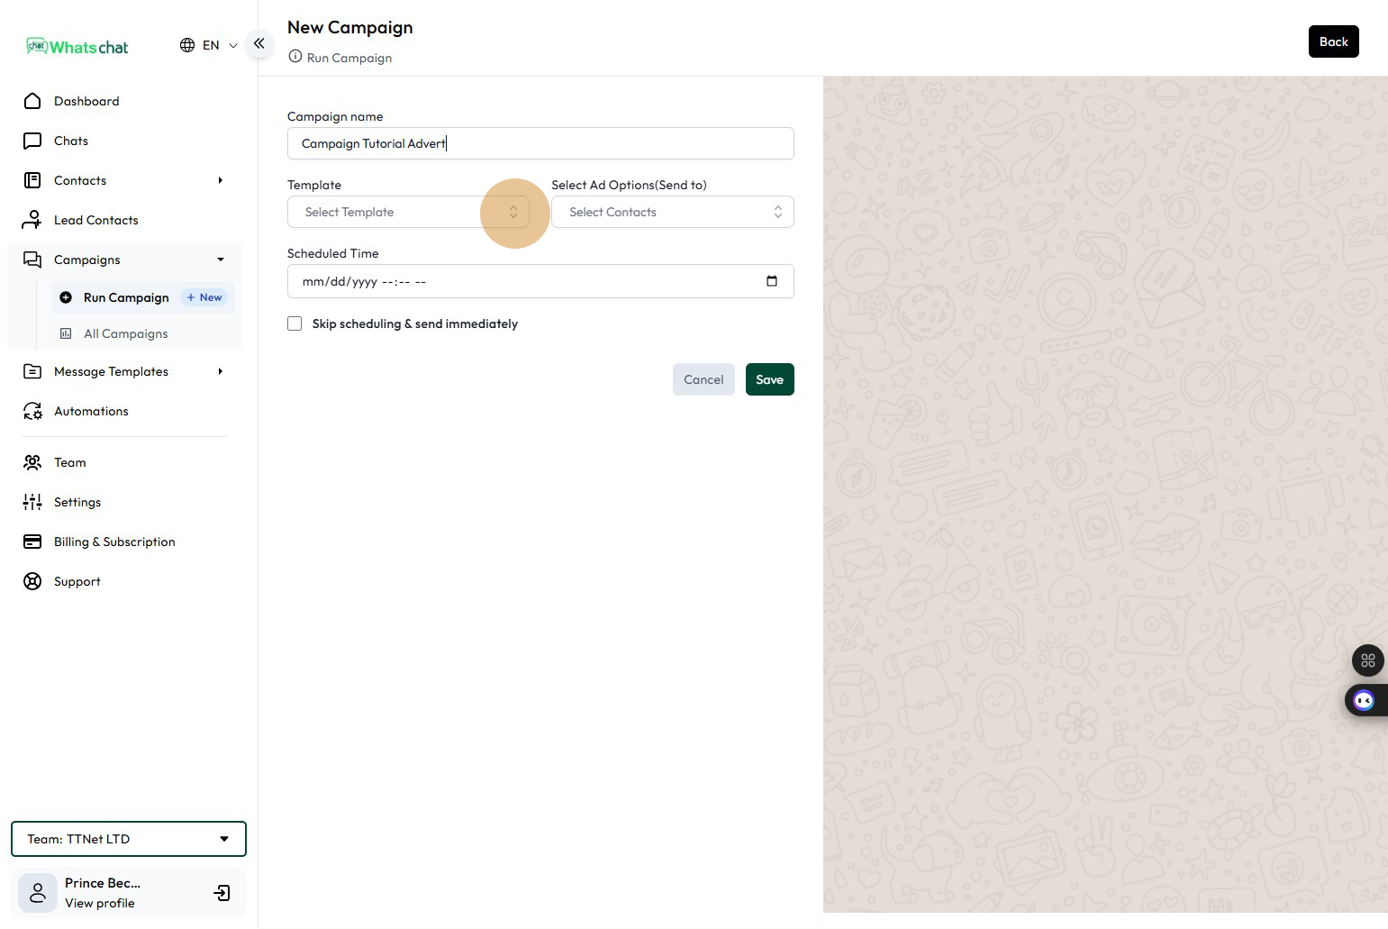Click the globe language icon
Image resolution: width=1388 pixels, height=929 pixels.
point(187,45)
